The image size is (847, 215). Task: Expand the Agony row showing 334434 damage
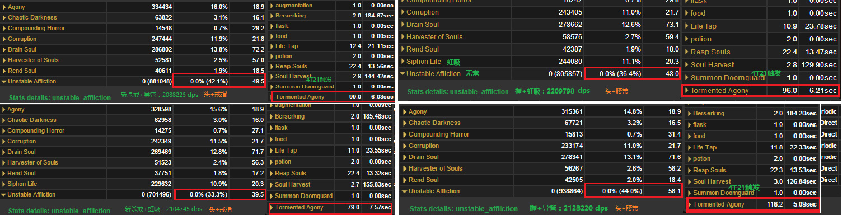tap(4, 7)
